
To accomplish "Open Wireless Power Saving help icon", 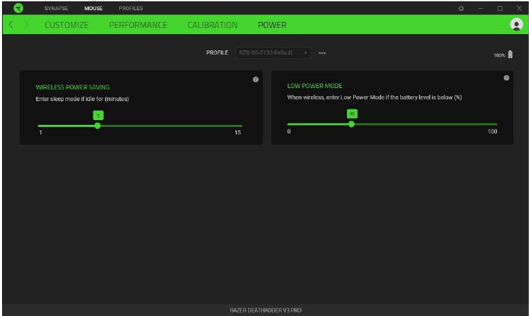I will point(256,79).
